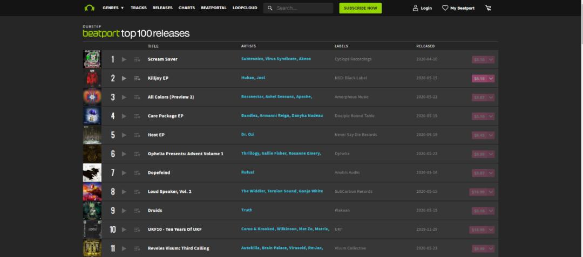Open the Tracks menu
Image resolution: width=583 pixels, height=257 pixels.
(x=139, y=8)
